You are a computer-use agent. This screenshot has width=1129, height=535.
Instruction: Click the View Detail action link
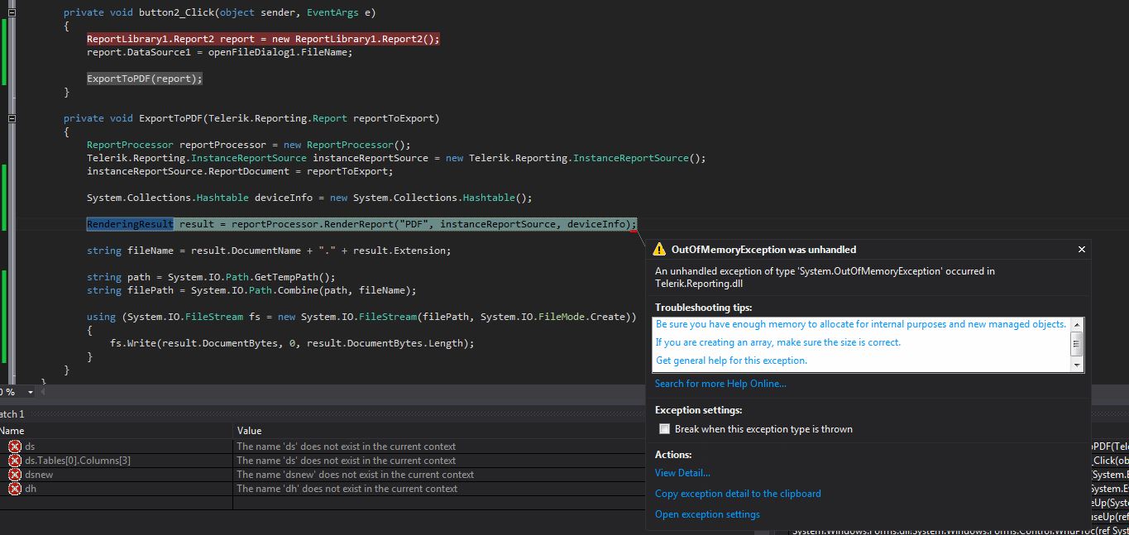(x=682, y=473)
